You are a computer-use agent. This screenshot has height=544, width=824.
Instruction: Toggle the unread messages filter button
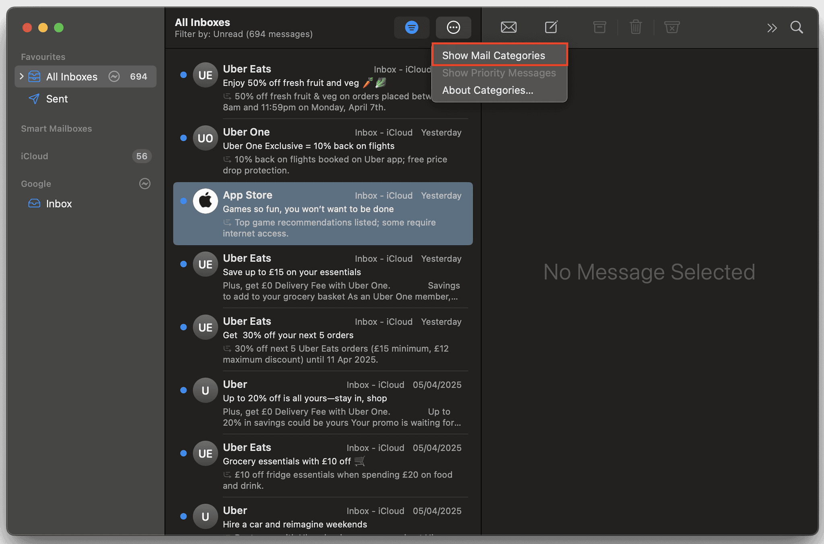411,27
